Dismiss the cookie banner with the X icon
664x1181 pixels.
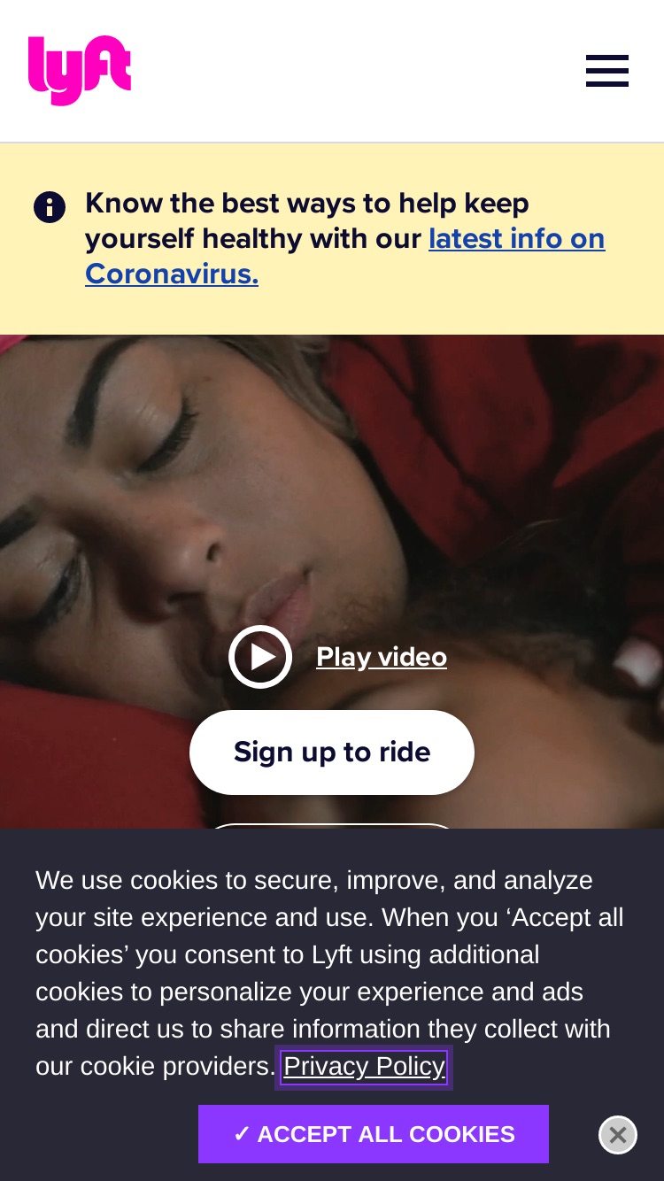click(618, 1135)
